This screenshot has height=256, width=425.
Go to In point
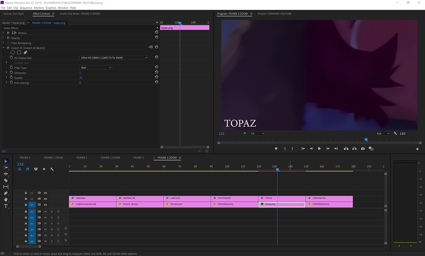[303, 149]
